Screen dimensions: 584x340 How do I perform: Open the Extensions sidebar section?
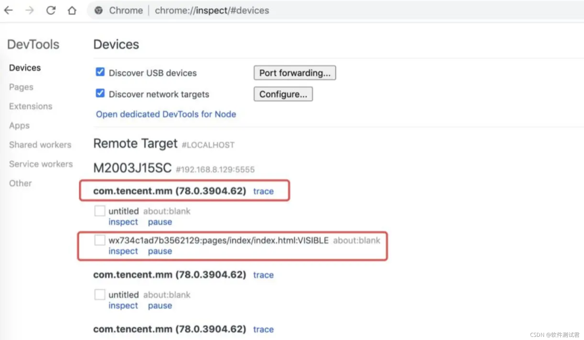[x=30, y=106]
